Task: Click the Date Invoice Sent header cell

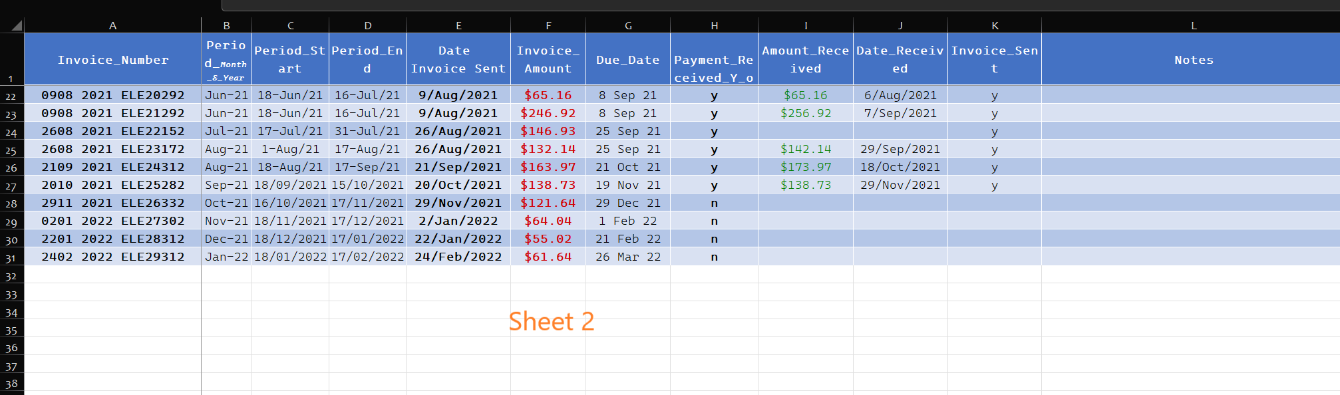Action: tap(458, 59)
